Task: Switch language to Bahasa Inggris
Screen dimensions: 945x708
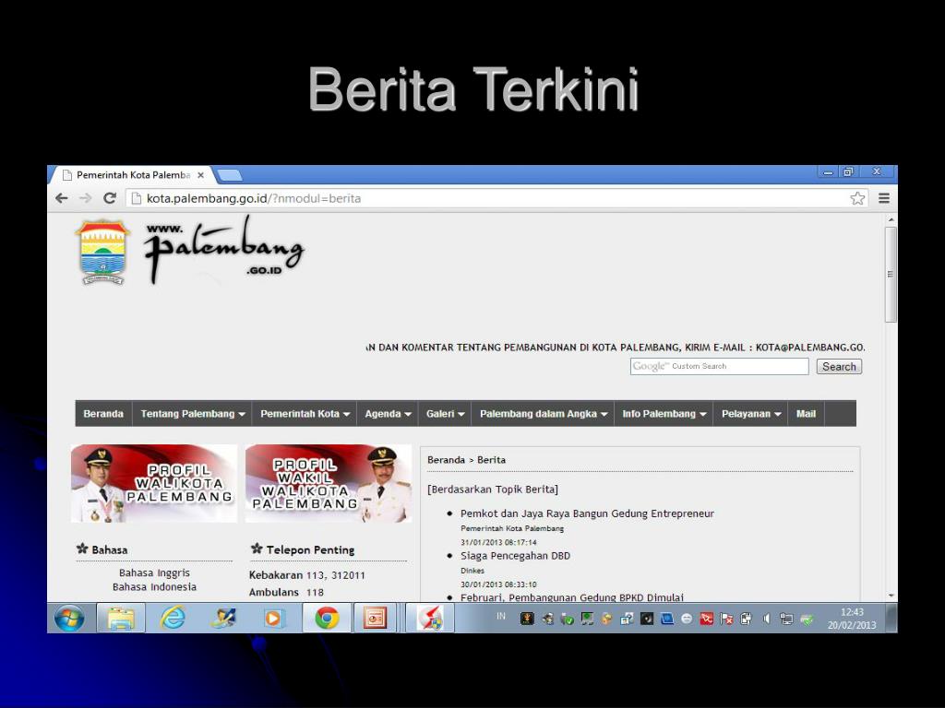Action: [154, 573]
